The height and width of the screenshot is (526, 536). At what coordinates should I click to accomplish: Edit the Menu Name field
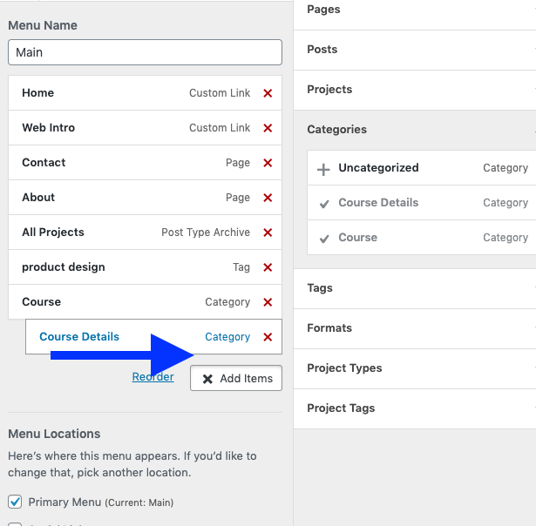coord(145,52)
